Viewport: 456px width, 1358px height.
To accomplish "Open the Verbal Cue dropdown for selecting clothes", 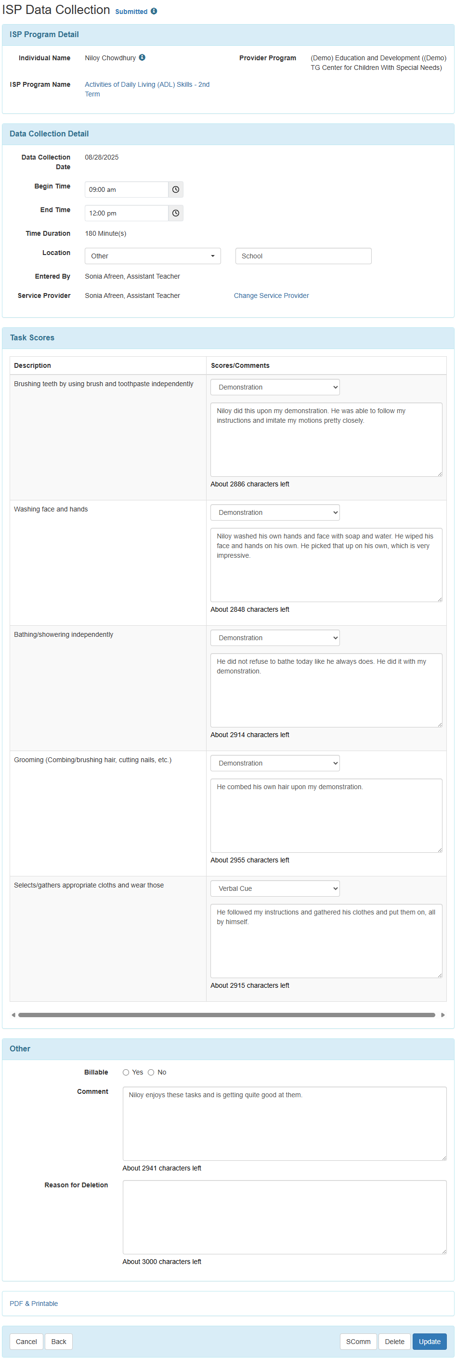I will click(x=275, y=888).
